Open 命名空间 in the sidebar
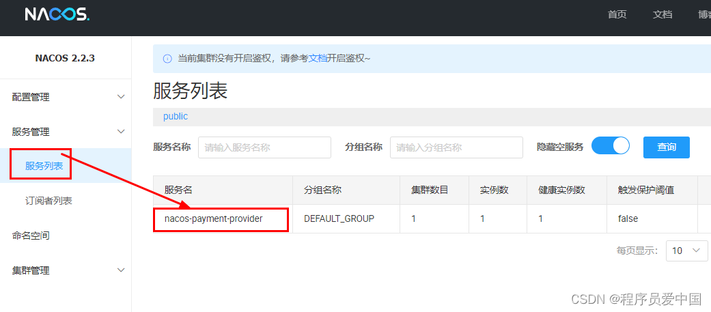The height and width of the screenshot is (312, 711). click(31, 236)
